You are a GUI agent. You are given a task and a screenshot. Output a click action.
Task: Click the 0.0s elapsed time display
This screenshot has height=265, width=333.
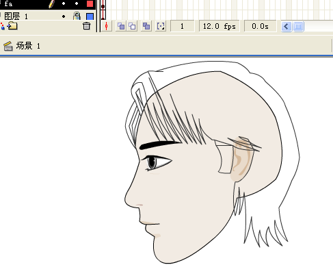pyautogui.click(x=260, y=26)
